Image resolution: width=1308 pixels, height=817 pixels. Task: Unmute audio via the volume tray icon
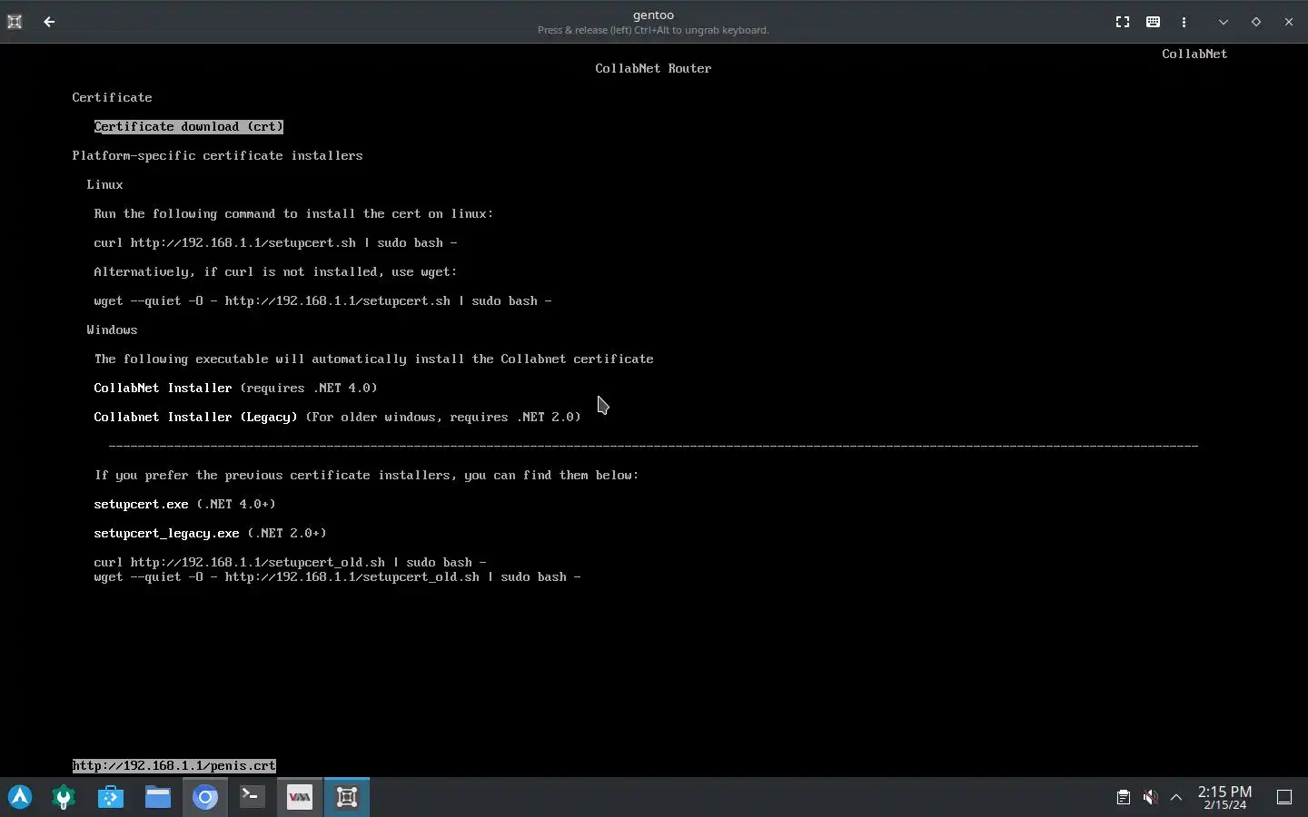click(1150, 797)
